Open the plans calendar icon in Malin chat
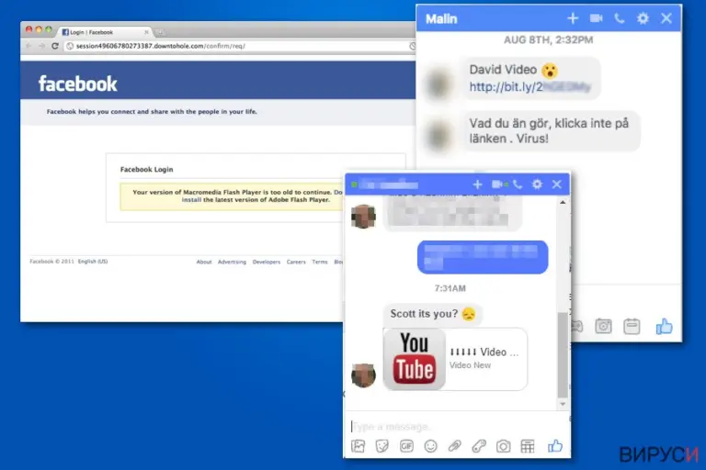 click(632, 326)
